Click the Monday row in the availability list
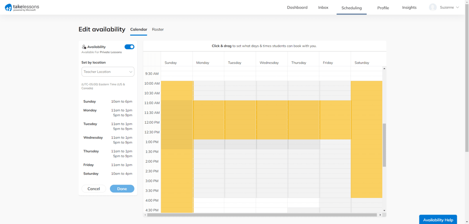The width and height of the screenshot is (469, 224). pos(108,113)
